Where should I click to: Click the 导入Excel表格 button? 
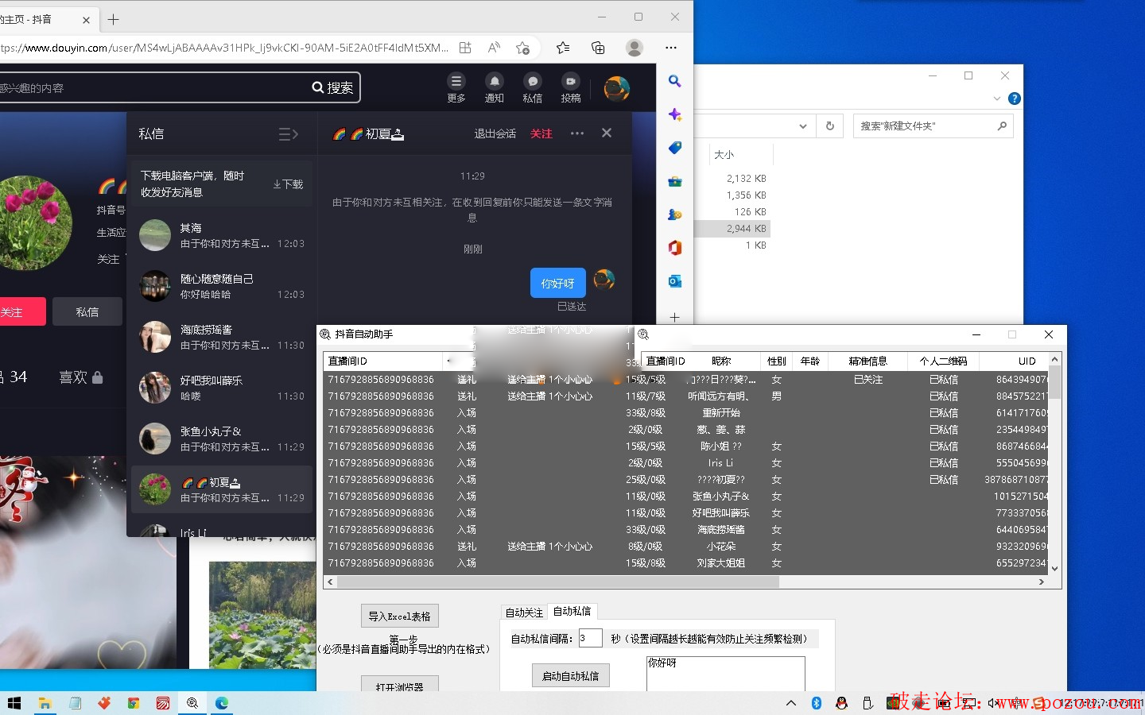tap(399, 616)
